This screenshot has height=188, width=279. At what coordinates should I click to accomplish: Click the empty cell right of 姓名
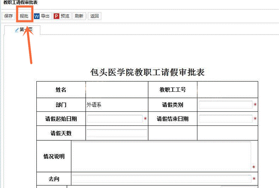(x=117, y=90)
